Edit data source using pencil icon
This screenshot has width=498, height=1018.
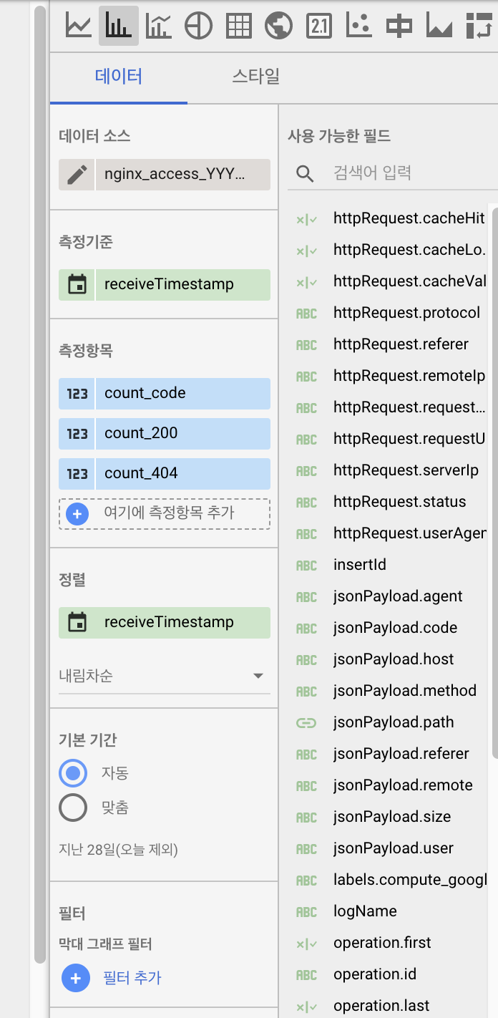tap(77, 174)
